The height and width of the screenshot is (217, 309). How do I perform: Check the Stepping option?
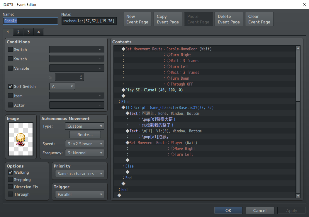coord(11,180)
